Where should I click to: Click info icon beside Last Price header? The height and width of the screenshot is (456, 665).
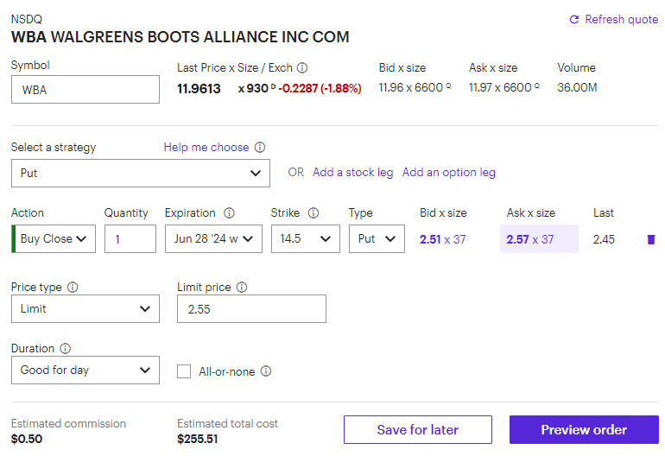point(302,68)
